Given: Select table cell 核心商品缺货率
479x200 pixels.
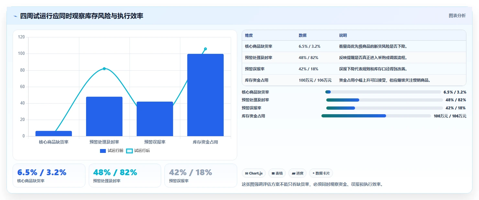Looking at the screenshot, I should pos(259,46).
